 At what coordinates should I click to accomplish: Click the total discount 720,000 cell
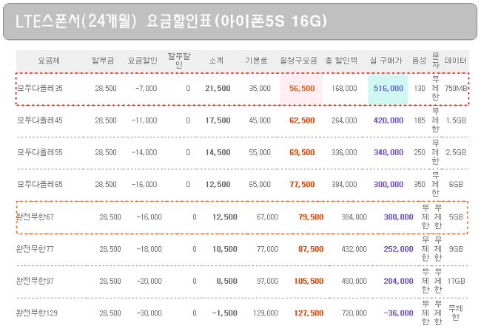[354, 313]
